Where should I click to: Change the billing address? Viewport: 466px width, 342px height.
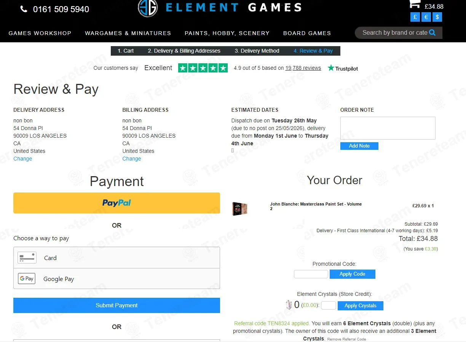click(x=132, y=159)
